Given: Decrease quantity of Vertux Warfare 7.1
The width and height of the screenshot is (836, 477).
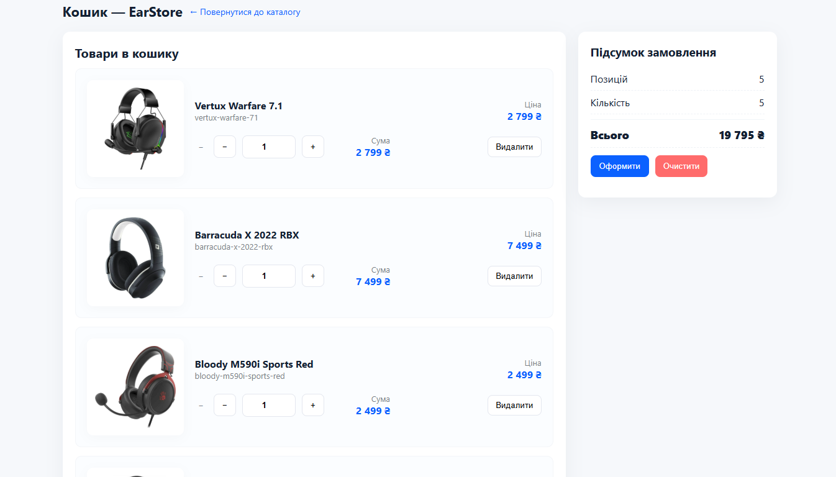Looking at the screenshot, I should pos(225,147).
